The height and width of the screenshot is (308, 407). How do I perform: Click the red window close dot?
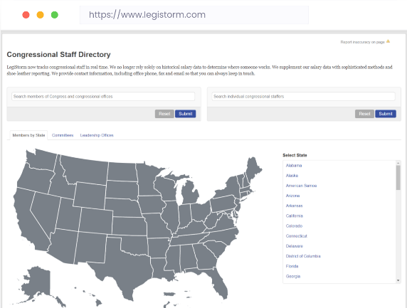tap(26, 15)
